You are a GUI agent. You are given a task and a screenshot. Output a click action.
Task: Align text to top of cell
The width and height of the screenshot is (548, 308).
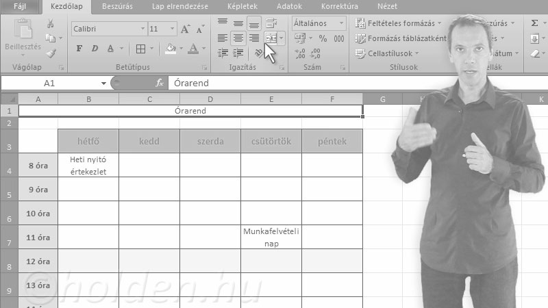[223, 23]
